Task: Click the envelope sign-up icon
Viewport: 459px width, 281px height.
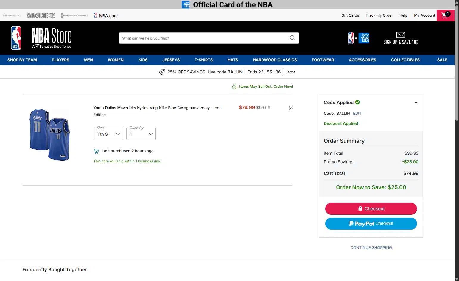Action: point(401,35)
